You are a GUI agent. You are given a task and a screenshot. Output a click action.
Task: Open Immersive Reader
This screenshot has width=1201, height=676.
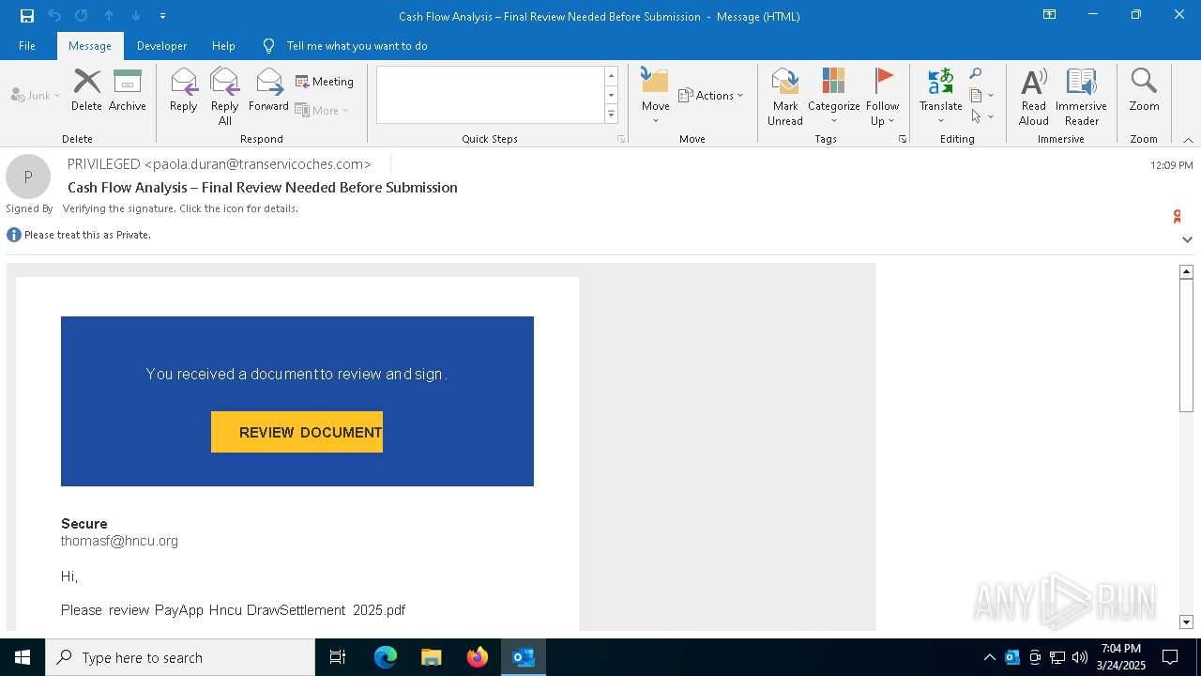(x=1081, y=96)
